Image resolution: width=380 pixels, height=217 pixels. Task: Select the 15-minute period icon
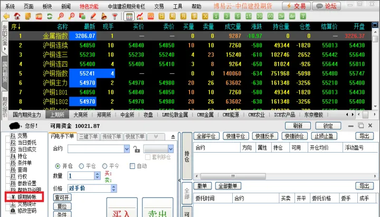[x=249, y=16]
